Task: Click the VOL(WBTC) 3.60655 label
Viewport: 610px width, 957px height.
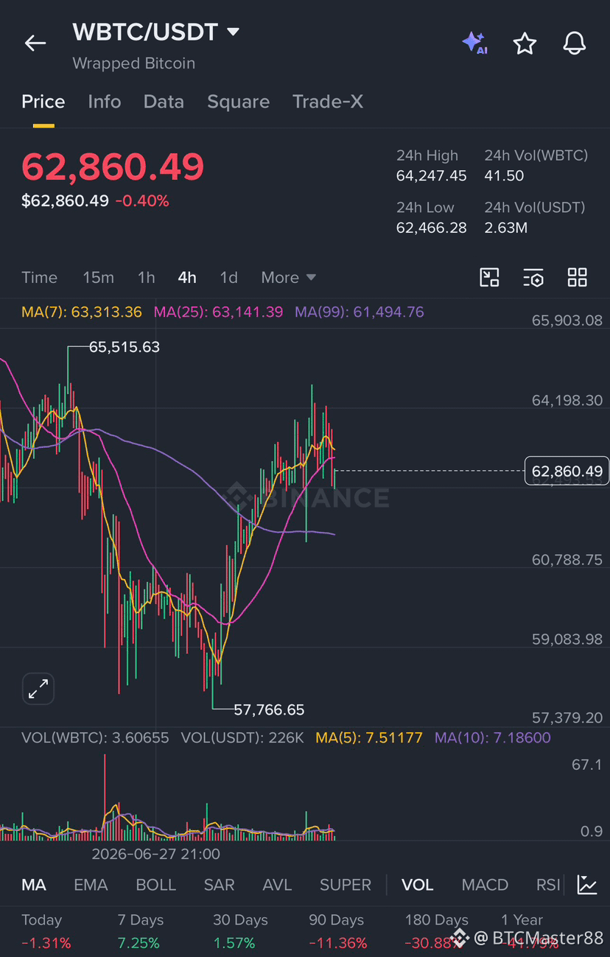Action: tap(95, 737)
